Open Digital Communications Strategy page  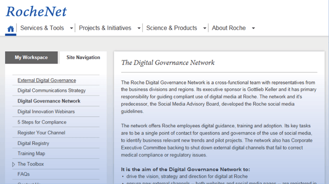[x=52, y=91]
